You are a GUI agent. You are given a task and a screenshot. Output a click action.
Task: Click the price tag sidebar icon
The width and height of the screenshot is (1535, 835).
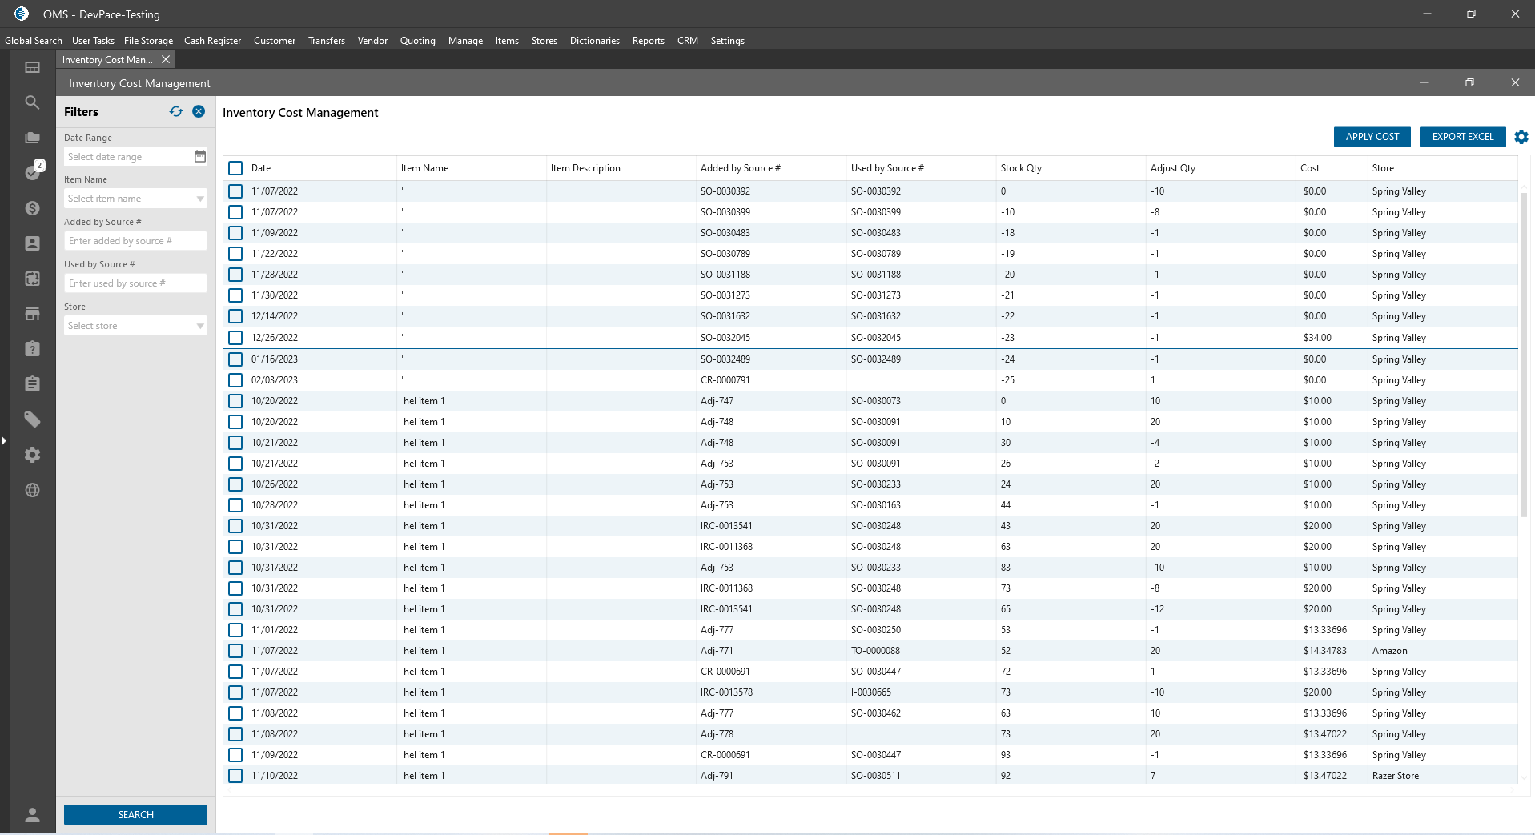(x=32, y=420)
